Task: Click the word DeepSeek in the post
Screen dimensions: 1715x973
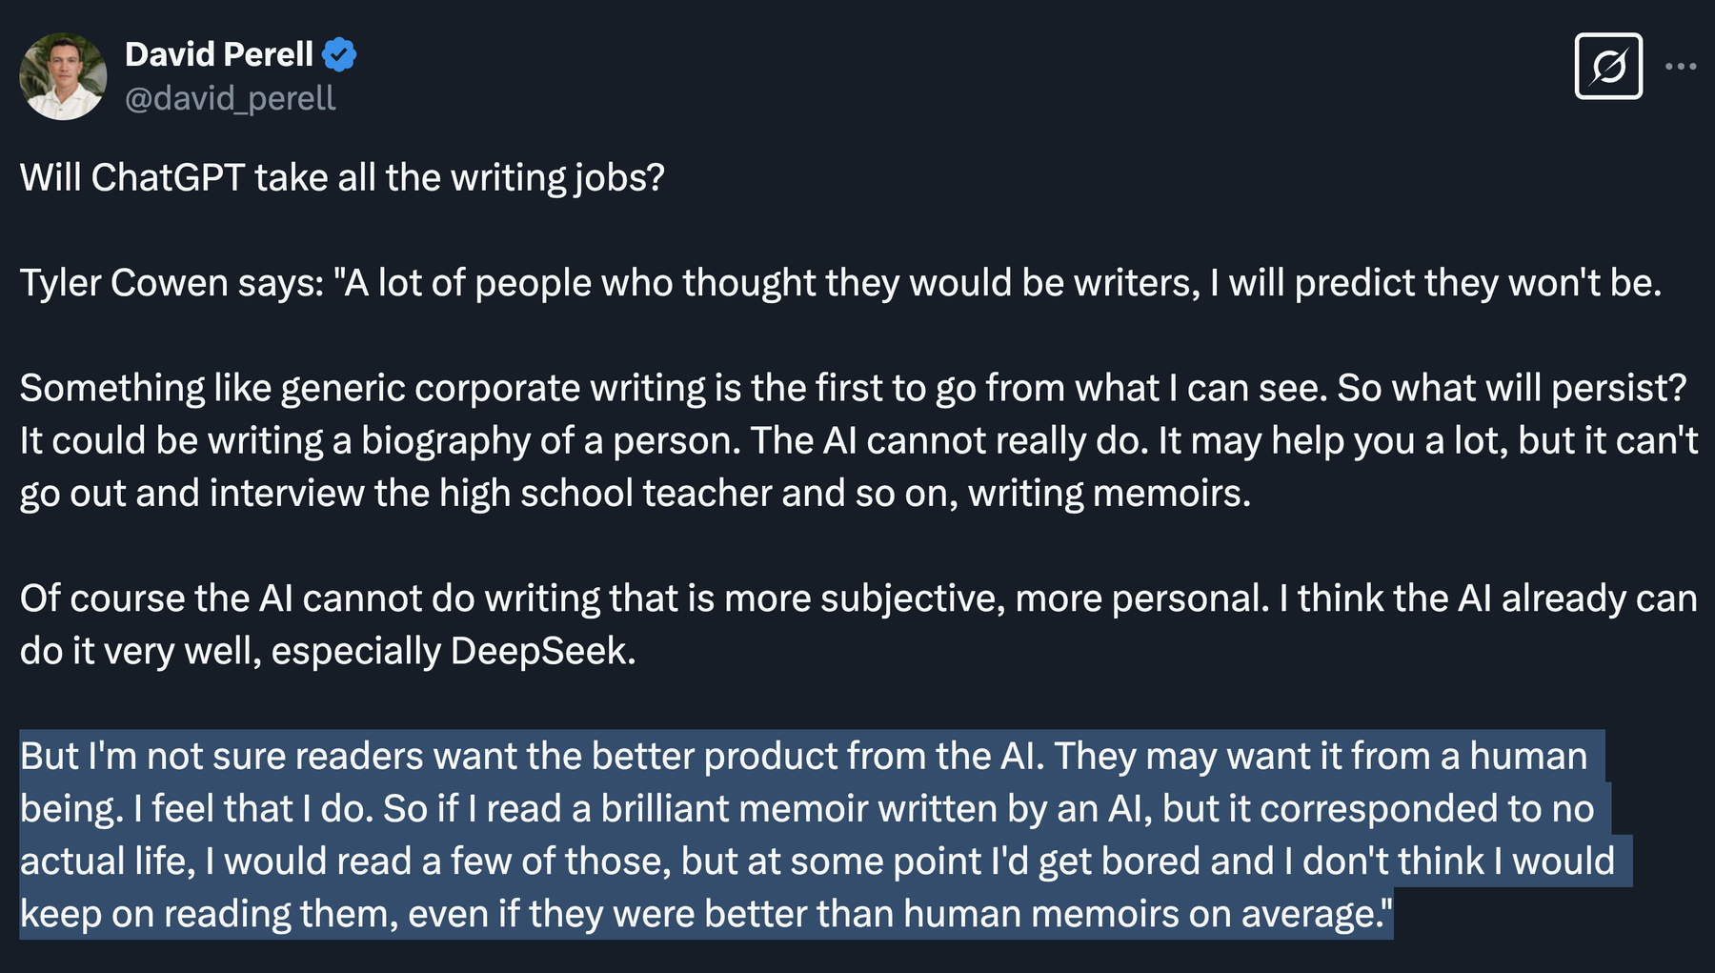Action: [538, 651]
